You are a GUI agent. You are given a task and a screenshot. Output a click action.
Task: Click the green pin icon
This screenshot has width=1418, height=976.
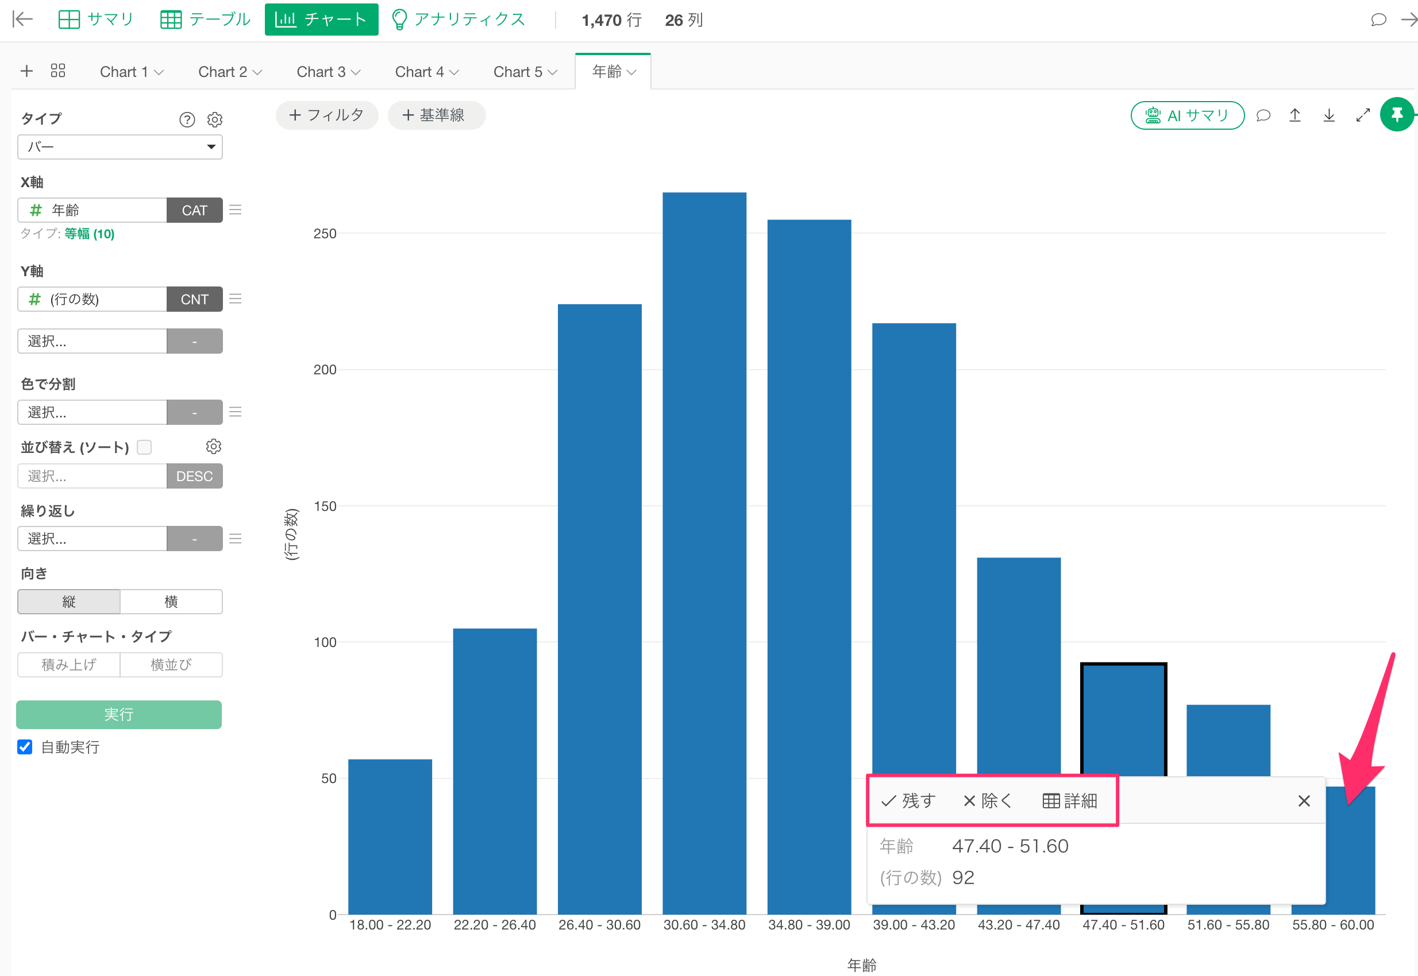1397,114
